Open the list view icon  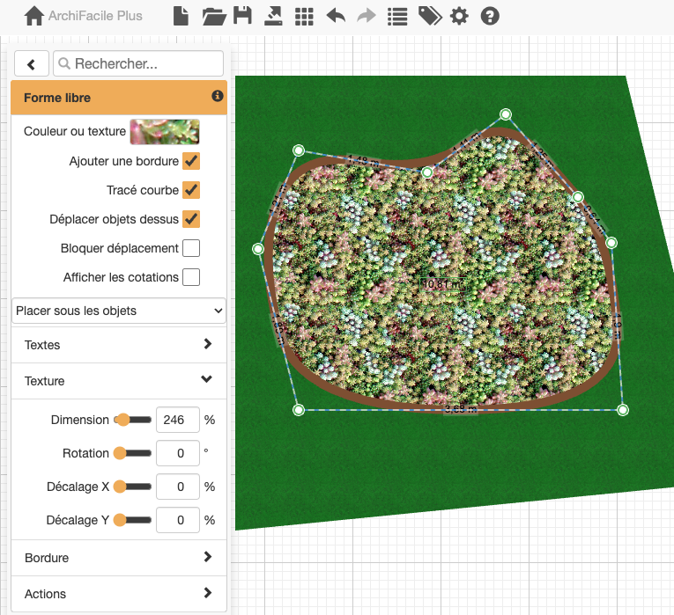tap(397, 16)
